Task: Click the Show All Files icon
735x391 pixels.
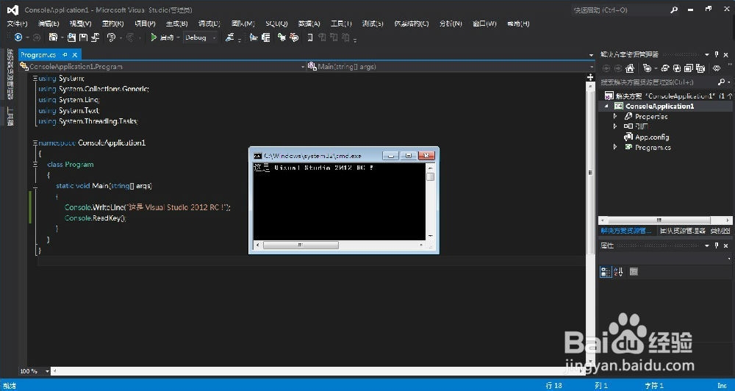Action: [700, 68]
